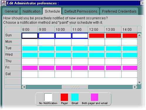Click the 13:00 column header
This screenshot has height=110, width=146.
(x=113, y=30)
